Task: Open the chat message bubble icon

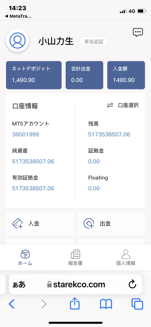Action: (138, 32)
